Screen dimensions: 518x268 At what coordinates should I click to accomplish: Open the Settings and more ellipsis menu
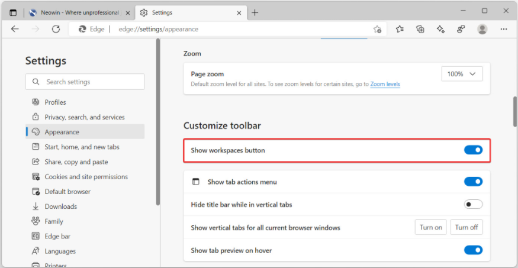pyautogui.click(x=504, y=29)
